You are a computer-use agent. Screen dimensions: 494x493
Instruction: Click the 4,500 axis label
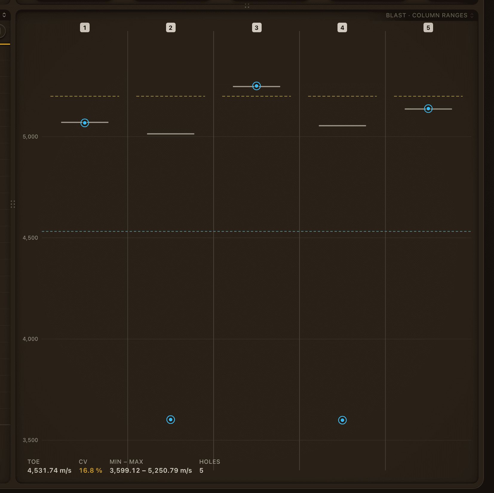pyautogui.click(x=30, y=238)
